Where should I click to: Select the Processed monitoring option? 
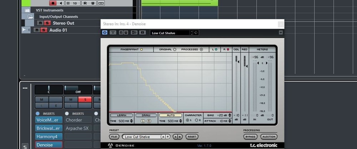[201, 49]
